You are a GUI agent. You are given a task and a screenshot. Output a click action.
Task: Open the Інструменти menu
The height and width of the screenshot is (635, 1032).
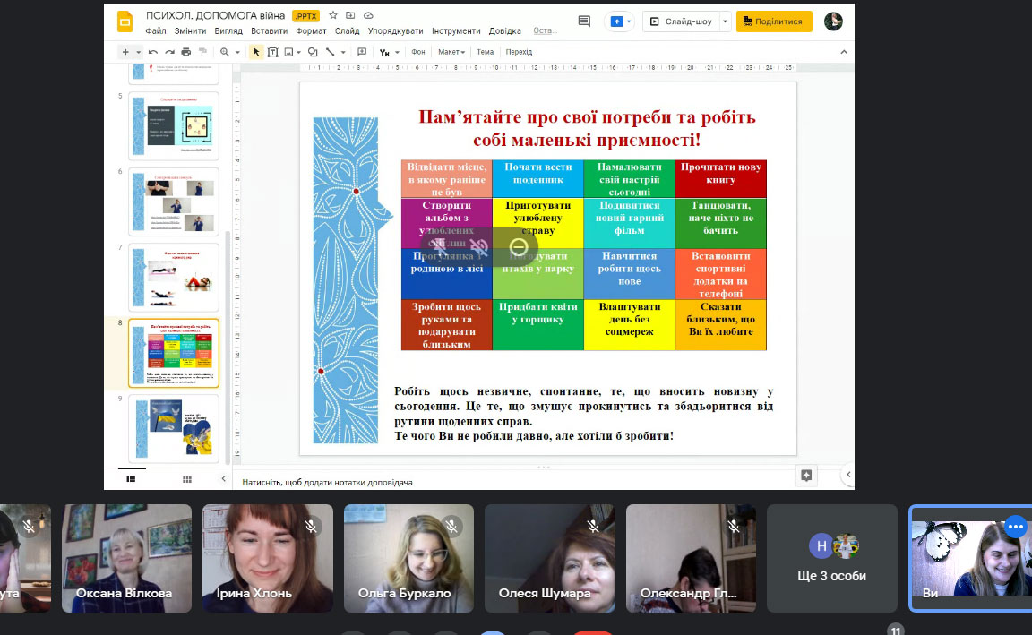[x=456, y=31]
